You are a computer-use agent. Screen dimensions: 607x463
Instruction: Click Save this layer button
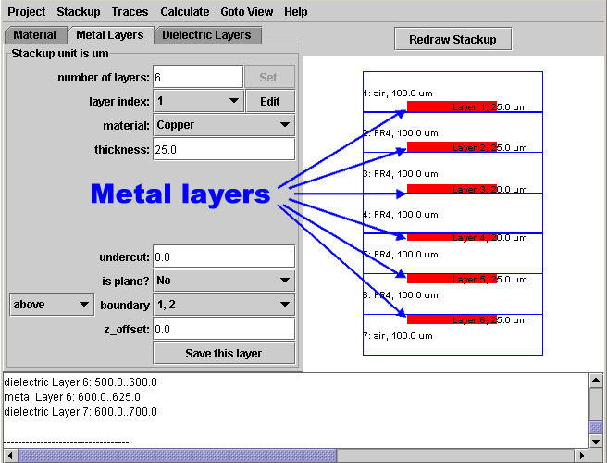[224, 353]
